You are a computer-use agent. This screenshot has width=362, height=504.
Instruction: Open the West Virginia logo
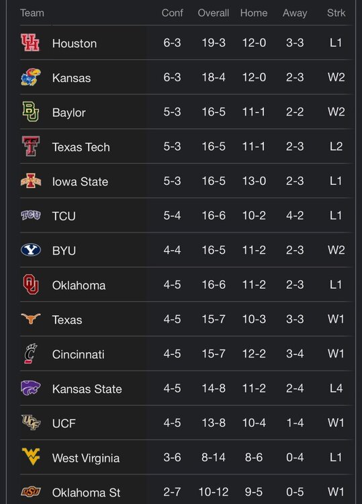tap(31, 456)
